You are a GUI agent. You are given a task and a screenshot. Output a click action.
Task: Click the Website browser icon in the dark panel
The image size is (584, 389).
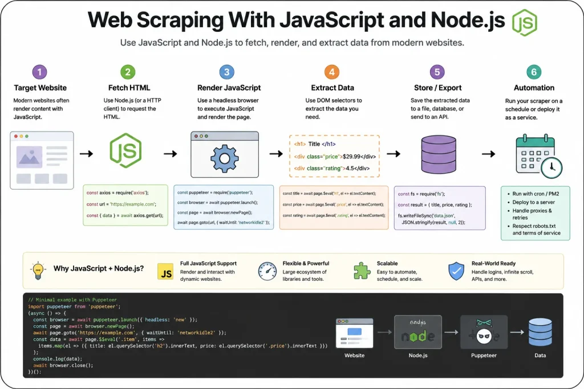(354, 333)
